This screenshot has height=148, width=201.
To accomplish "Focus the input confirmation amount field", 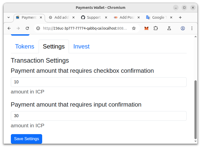I will pyautogui.click(x=98, y=116).
